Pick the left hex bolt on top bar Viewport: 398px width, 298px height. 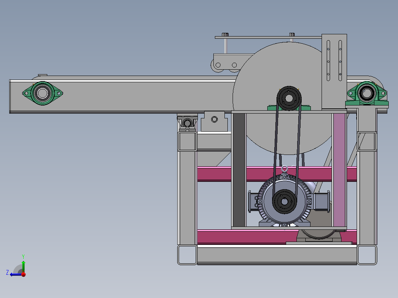point(225,35)
